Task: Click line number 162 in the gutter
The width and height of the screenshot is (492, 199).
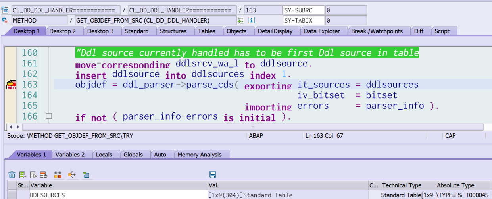Action: pyautogui.click(x=30, y=74)
